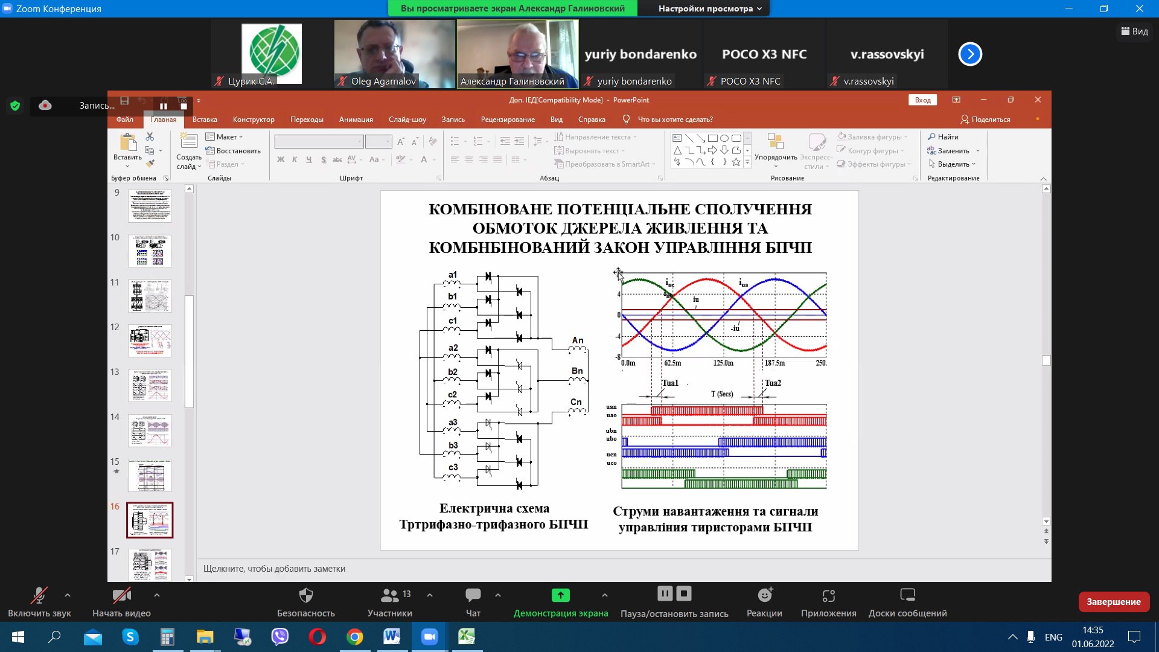Open Zoom Apps icon
Screen dimensions: 1159x652
coord(829,596)
